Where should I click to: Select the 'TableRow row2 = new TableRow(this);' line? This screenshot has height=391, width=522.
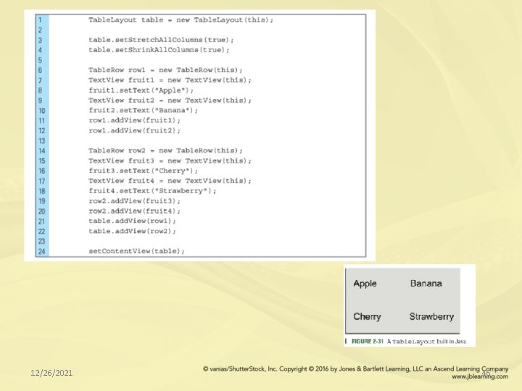[x=165, y=151]
